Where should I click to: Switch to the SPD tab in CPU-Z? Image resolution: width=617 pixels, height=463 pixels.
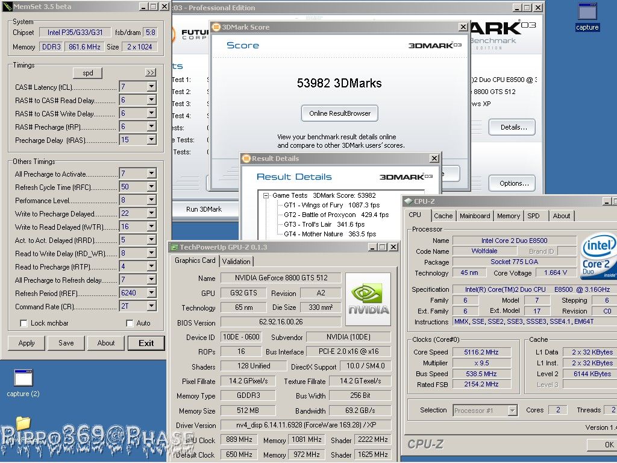(x=534, y=216)
